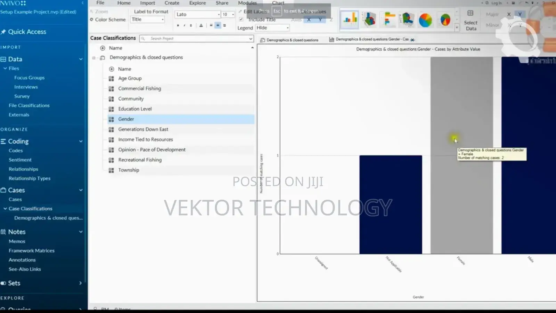556x313 pixels.
Task: Open the Create ribbon tab
Action: click(172, 3)
